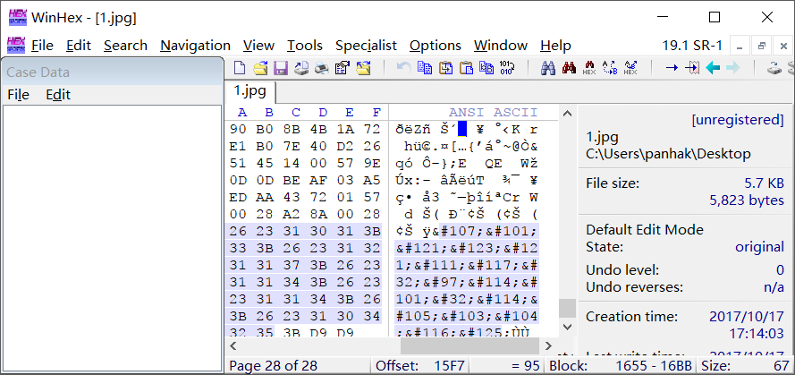Open the View menu
The height and width of the screenshot is (375, 795).
[x=258, y=46]
